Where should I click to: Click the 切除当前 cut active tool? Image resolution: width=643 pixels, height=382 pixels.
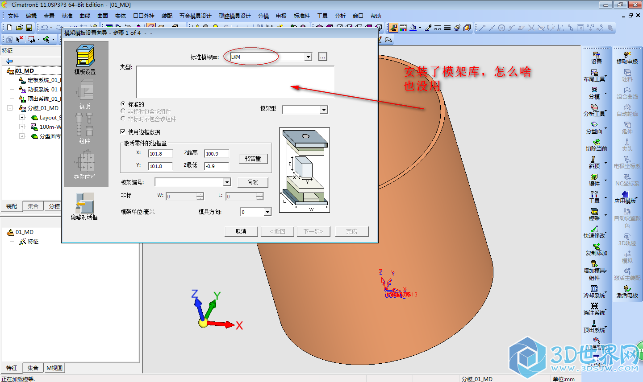tap(597, 145)
